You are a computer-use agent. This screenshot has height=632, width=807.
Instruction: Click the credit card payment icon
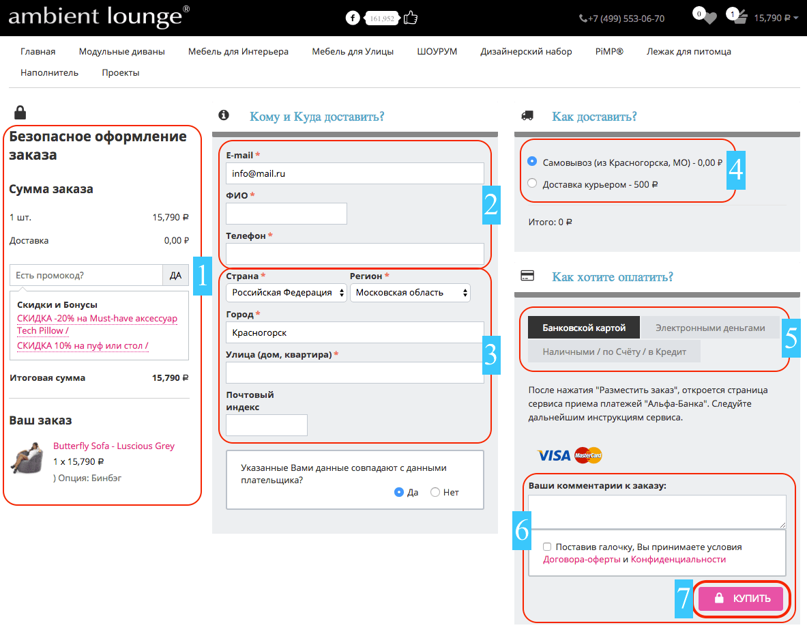[527, 276]
